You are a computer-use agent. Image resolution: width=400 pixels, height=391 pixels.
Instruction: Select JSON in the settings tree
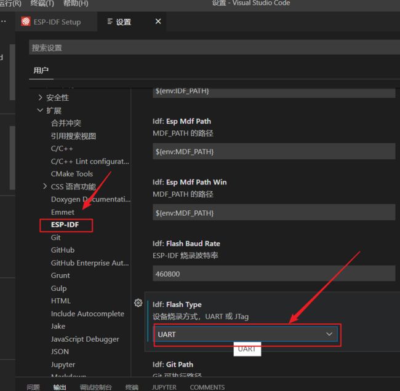coord(60,352)
